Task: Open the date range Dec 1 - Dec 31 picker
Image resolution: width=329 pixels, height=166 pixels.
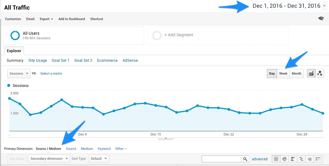Action: (289, 6)
